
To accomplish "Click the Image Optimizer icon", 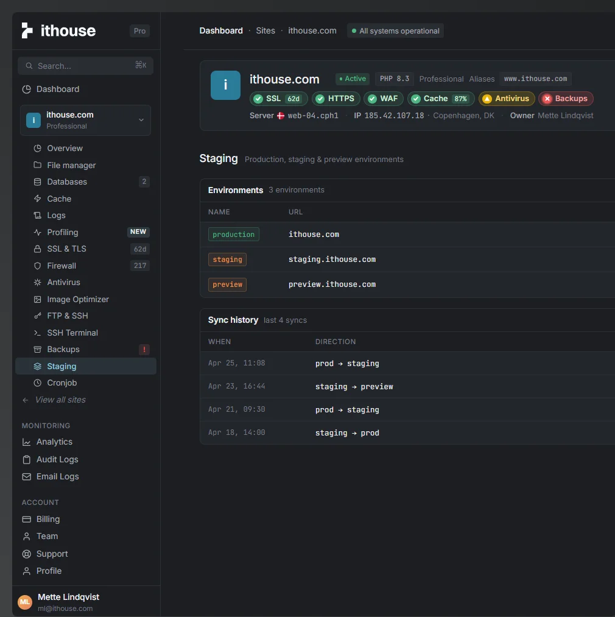I will tap(37, 300).
